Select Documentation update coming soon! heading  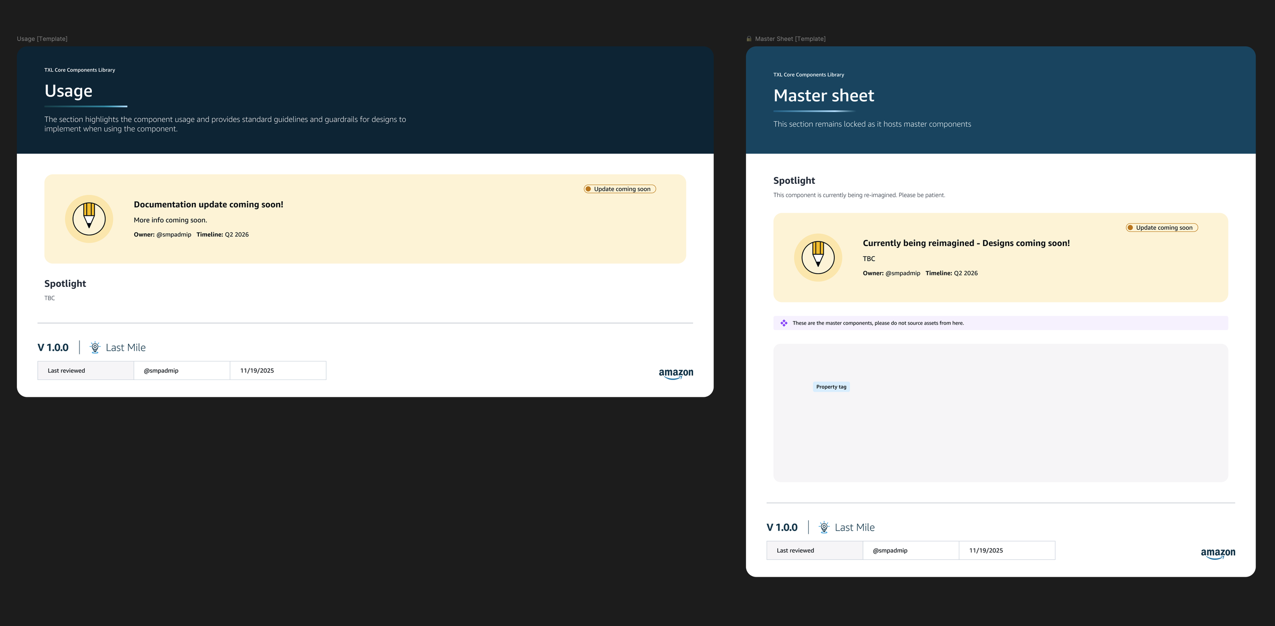coord(208,204)
